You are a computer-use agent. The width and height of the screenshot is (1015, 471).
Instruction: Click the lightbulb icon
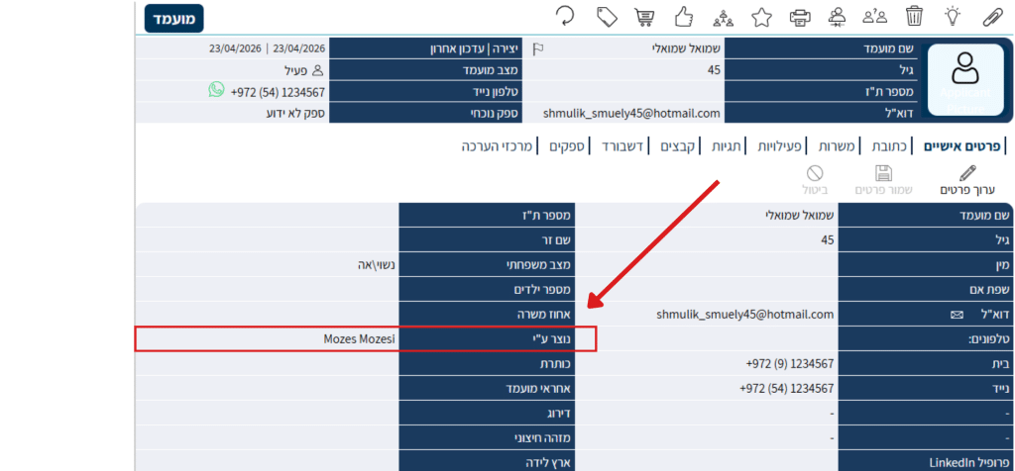pos(953,16)
